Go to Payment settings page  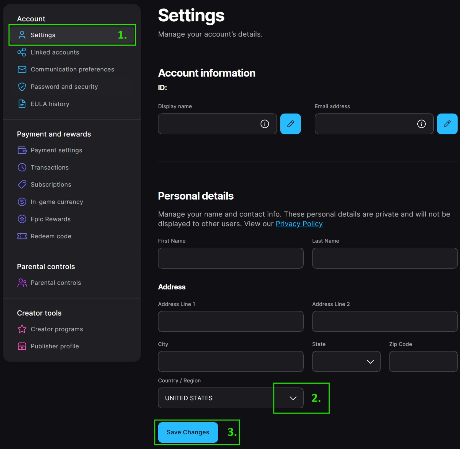coord(56,150)
